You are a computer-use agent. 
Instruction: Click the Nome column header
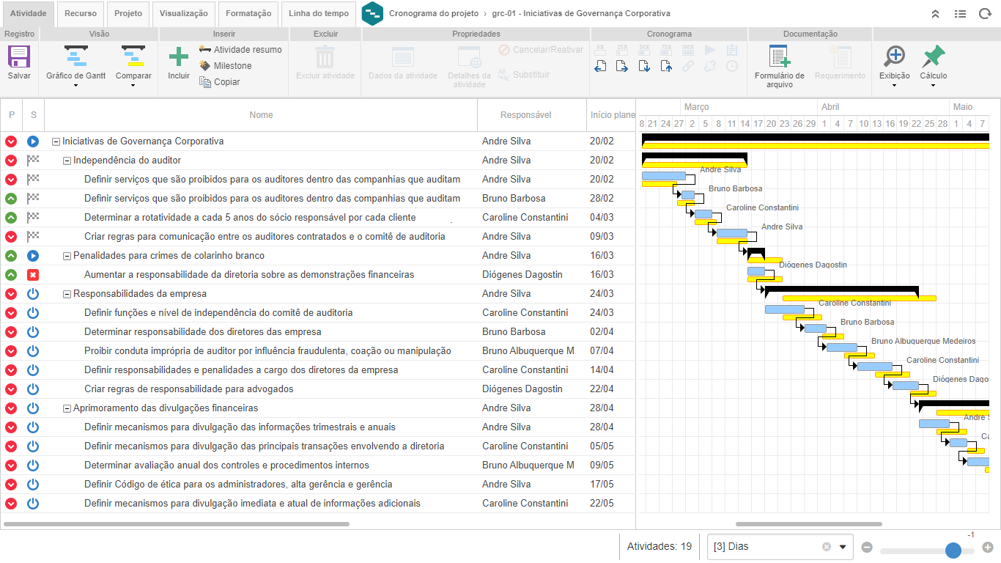(261, 115)
